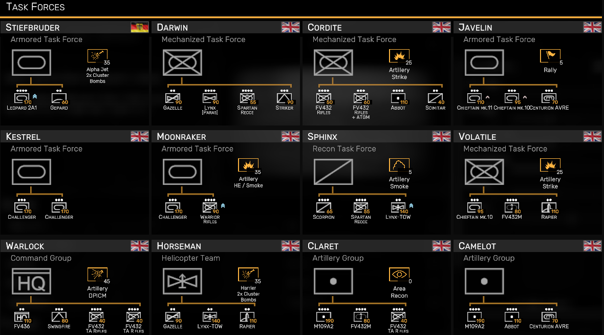Select Horseman's Gazelle unit icon
Image resolution: width=604 pixels, height=335 pixels.
[172, 317]
